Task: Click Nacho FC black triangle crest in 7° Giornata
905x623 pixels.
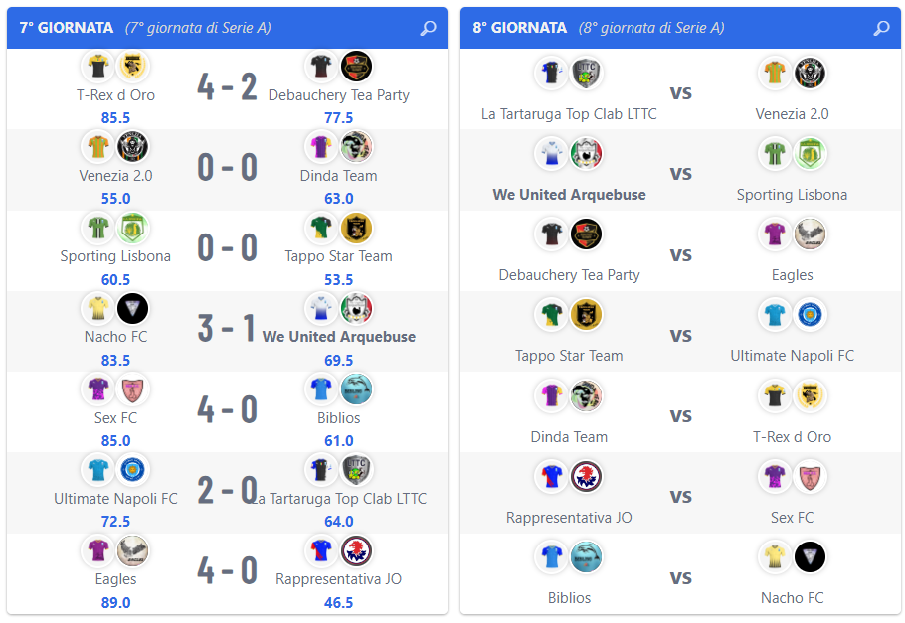Action: click(x=132, y=308)
